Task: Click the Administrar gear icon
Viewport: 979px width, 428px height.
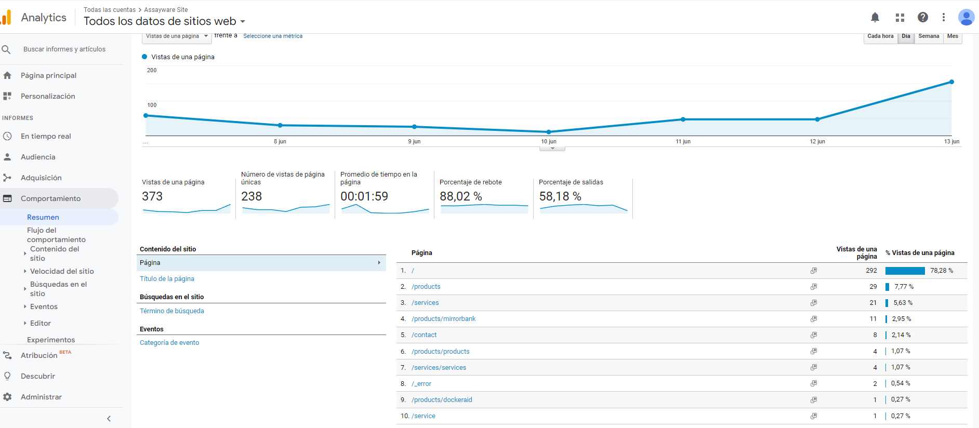Action: 7,397
